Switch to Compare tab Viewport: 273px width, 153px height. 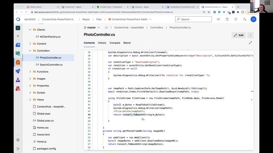pos(115,43)
